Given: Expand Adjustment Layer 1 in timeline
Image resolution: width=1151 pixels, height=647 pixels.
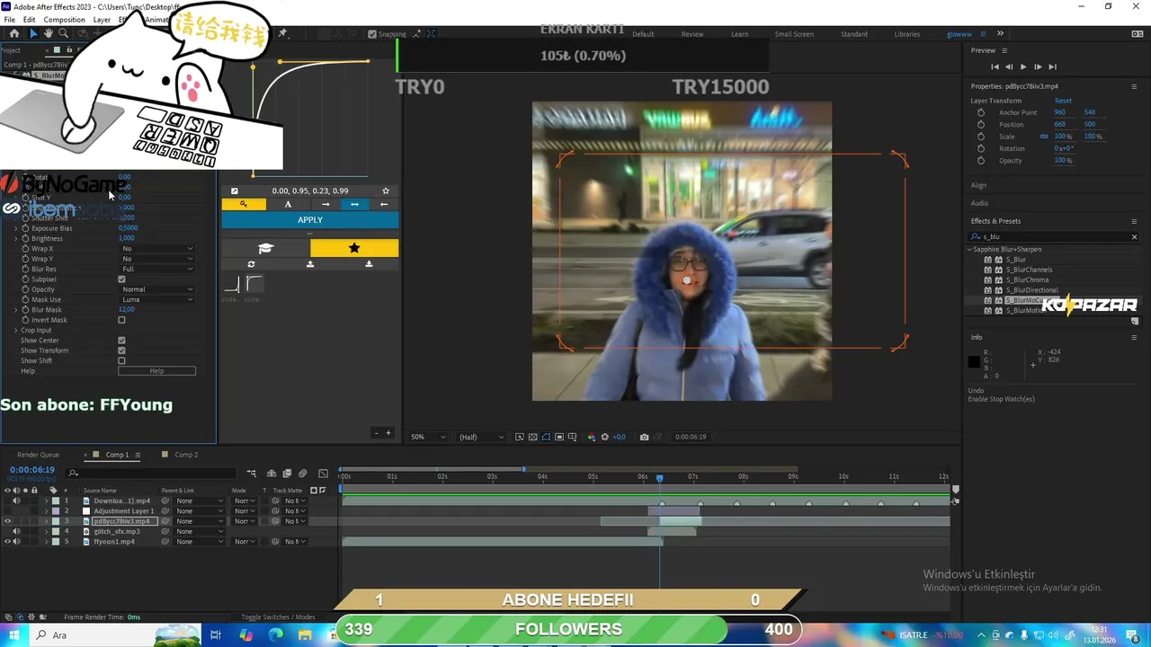Looking at the screenshot, I should point(46,510).
